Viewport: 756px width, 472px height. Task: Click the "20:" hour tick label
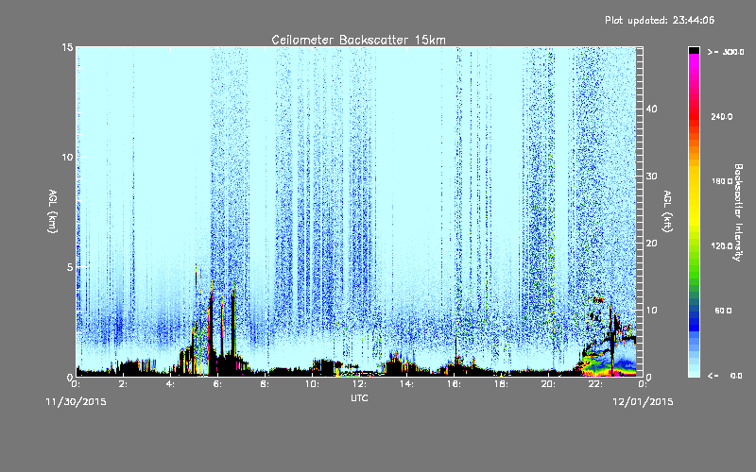[x=548, y=384]
